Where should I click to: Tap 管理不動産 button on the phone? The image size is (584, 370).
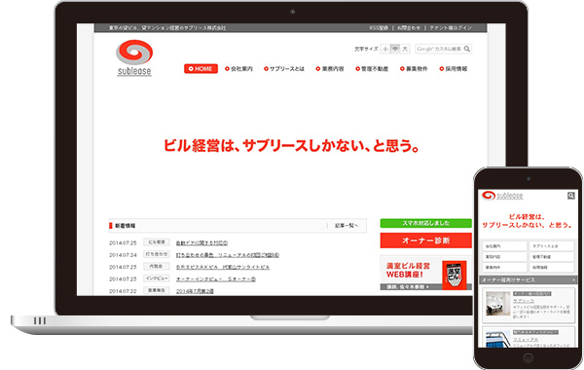point(552,257)
